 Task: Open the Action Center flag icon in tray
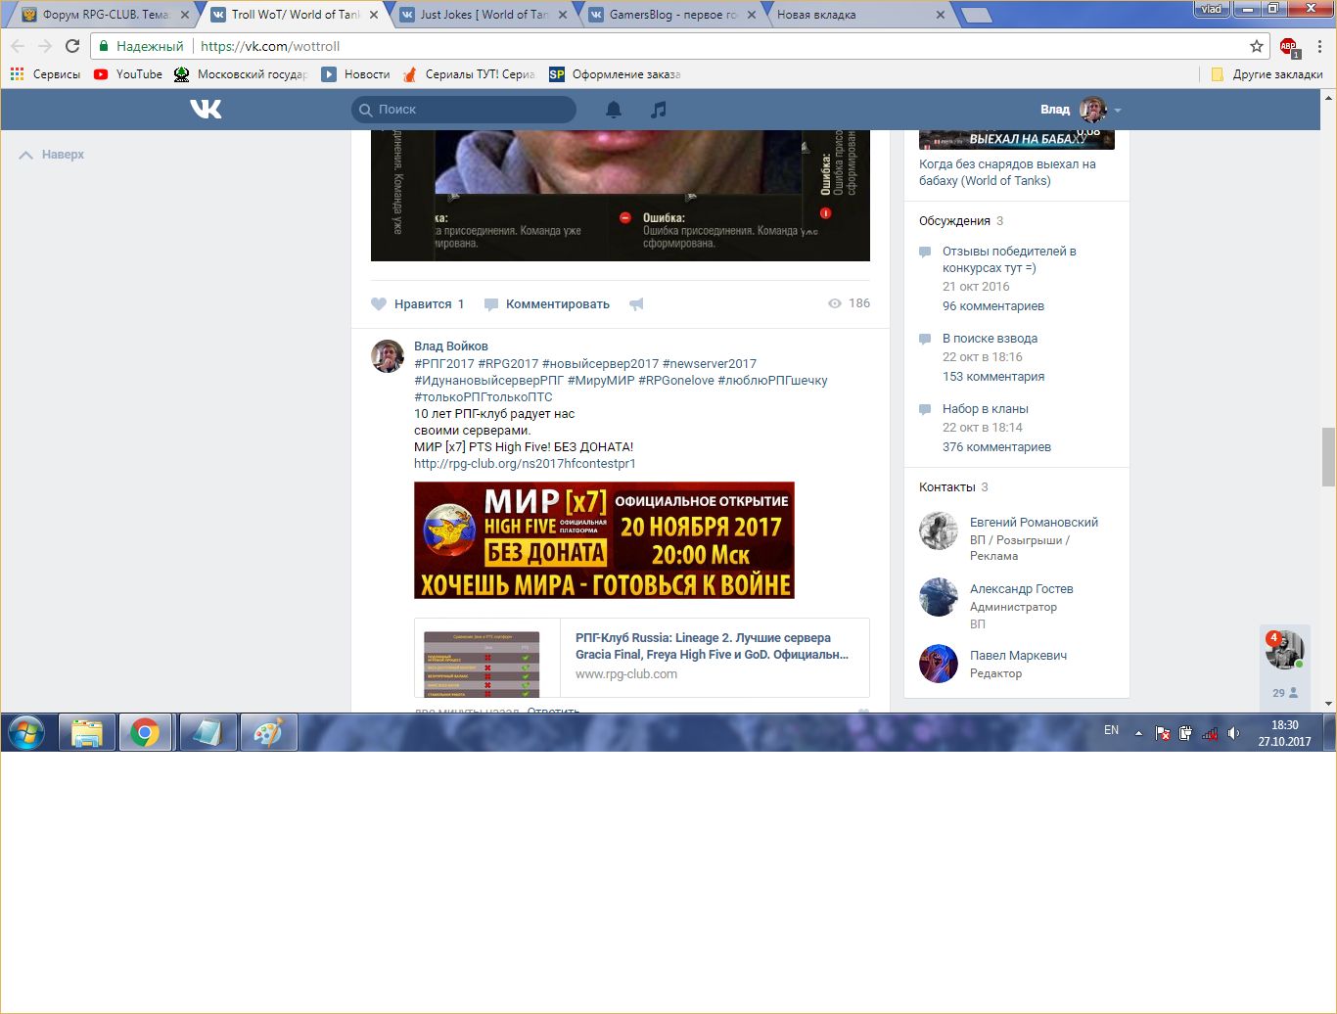pyautogui.click(x=1163, y=733)
